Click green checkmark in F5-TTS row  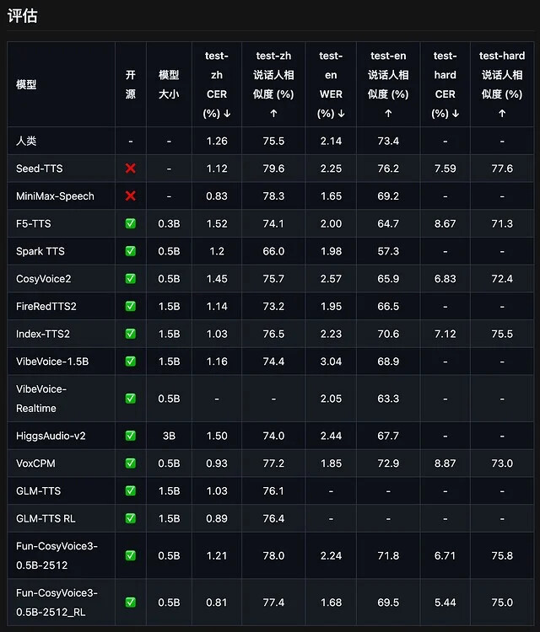(x=130, y=223)
